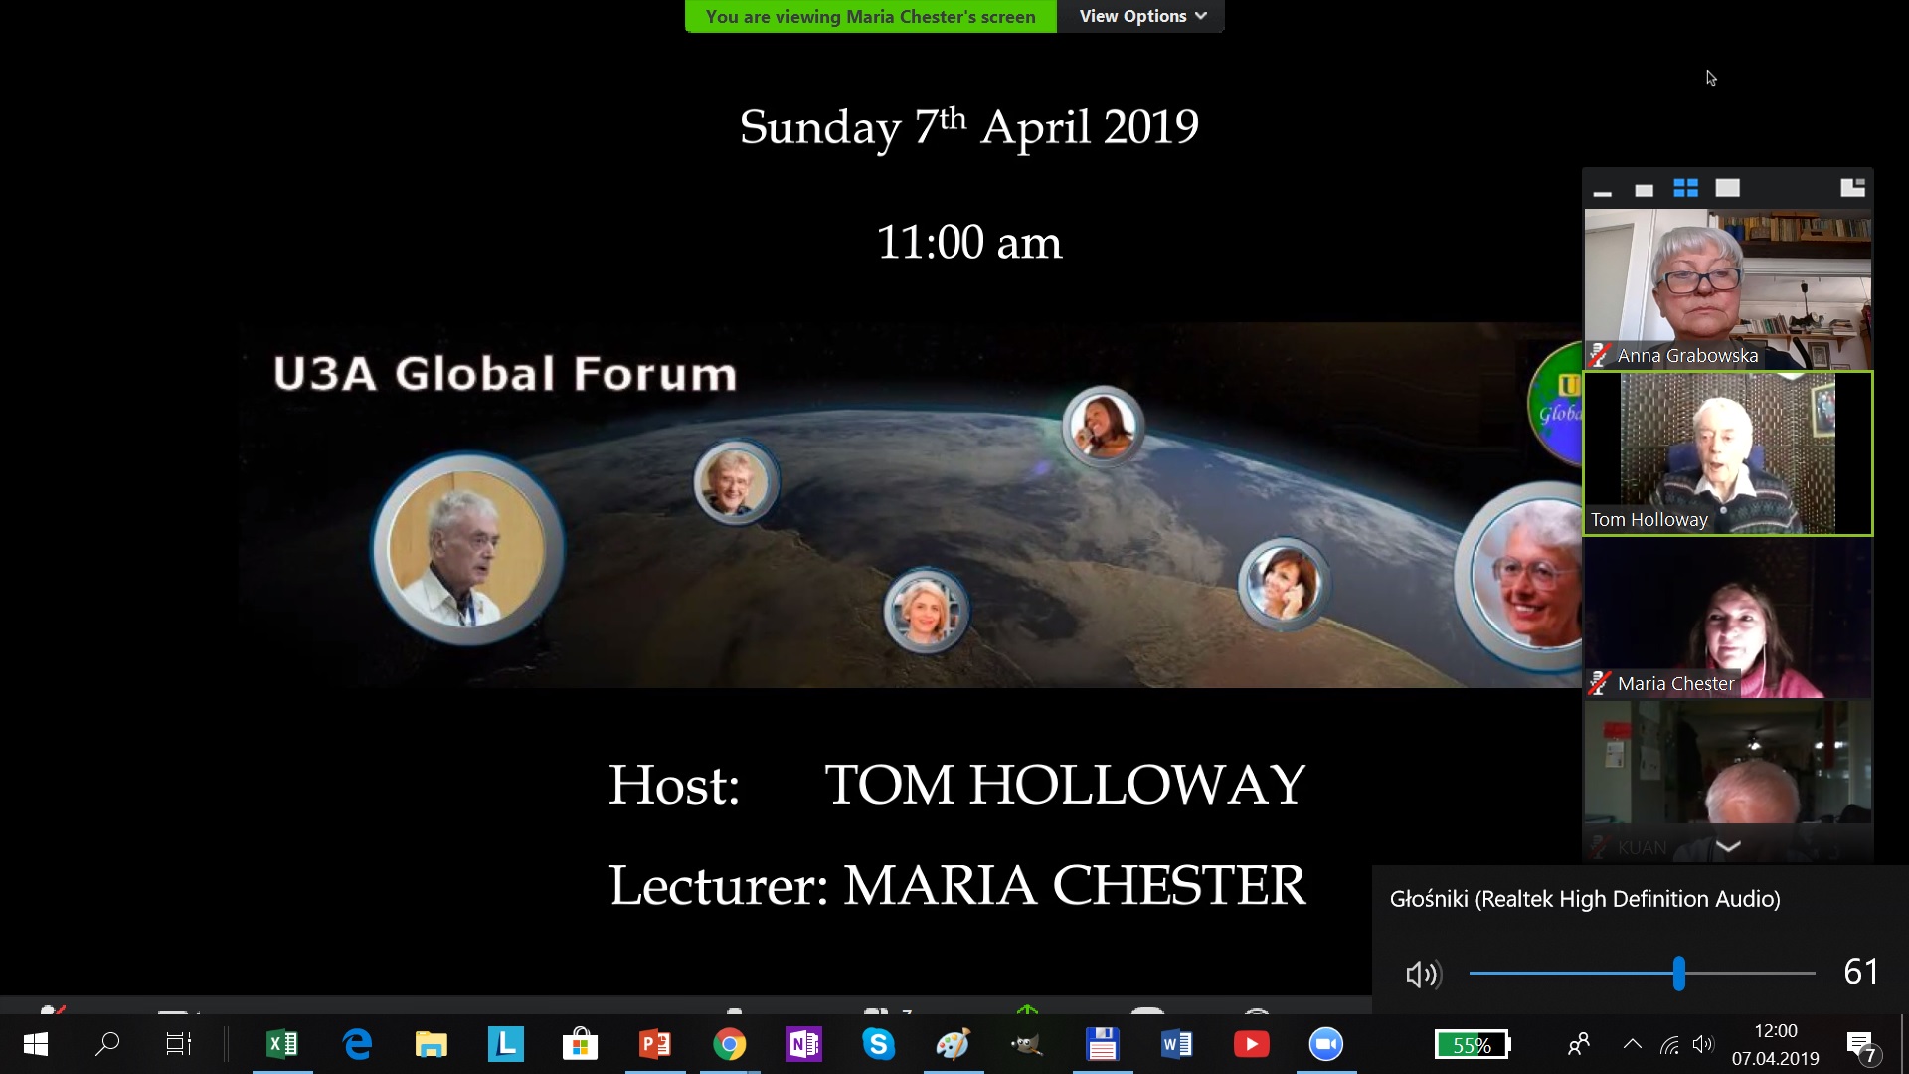
Task: Click the 55% battery indicator
Action: click(x=1473, y=1044)
